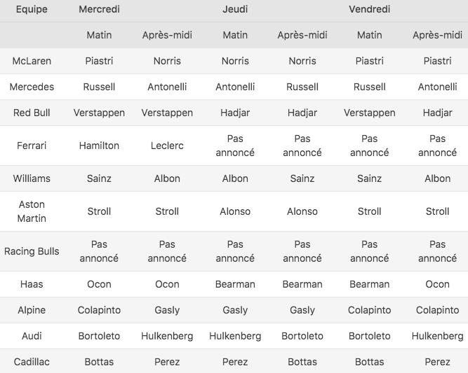Select the Aston Martin team cell
Viewport: 468px width, 373px height.
(32, 211)
